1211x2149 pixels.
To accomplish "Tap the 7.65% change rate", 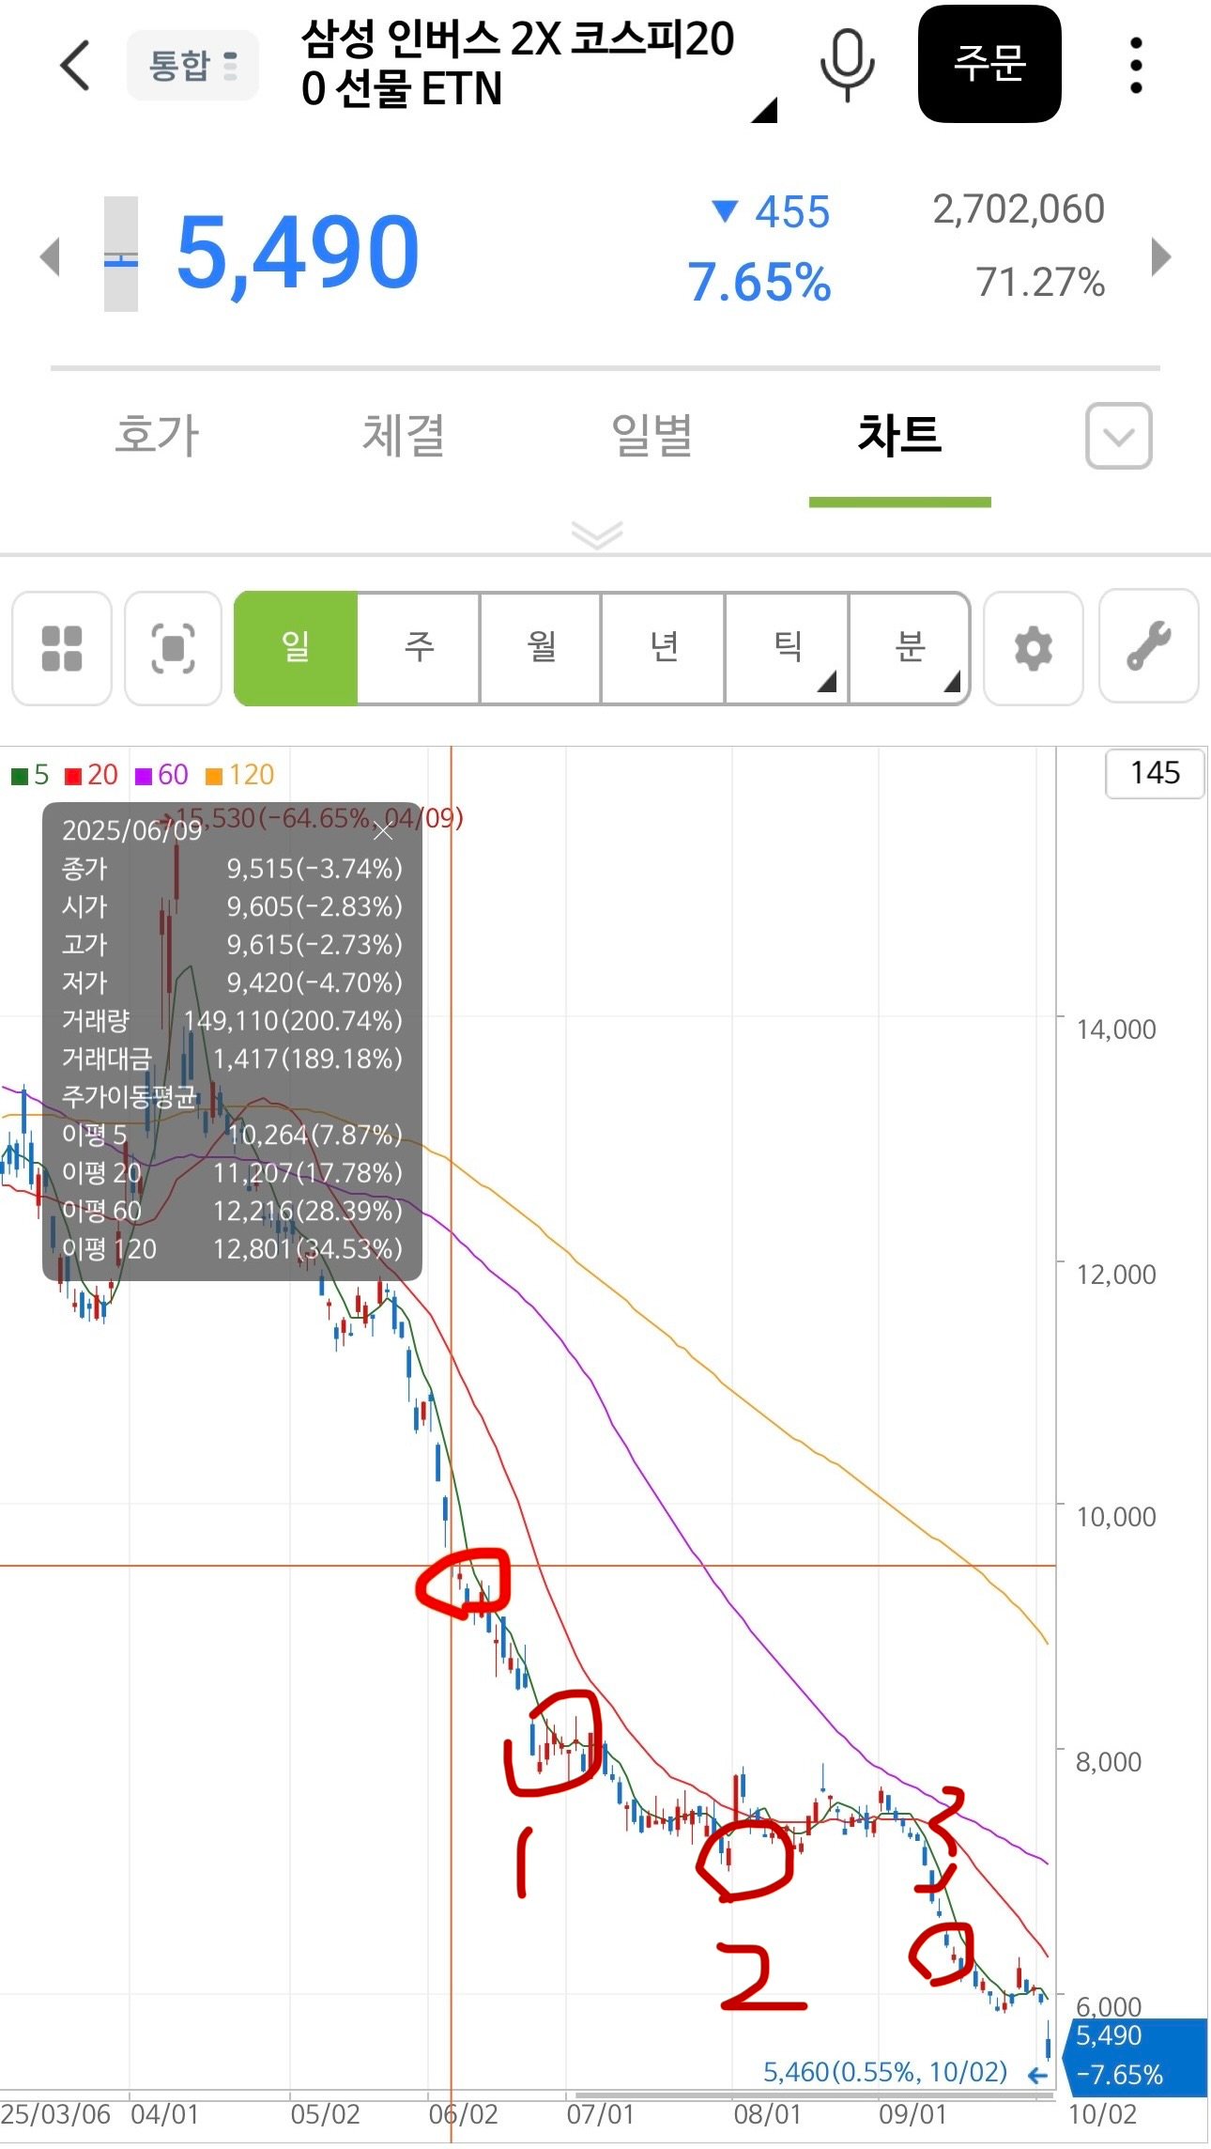I will [x=759, y=282].
